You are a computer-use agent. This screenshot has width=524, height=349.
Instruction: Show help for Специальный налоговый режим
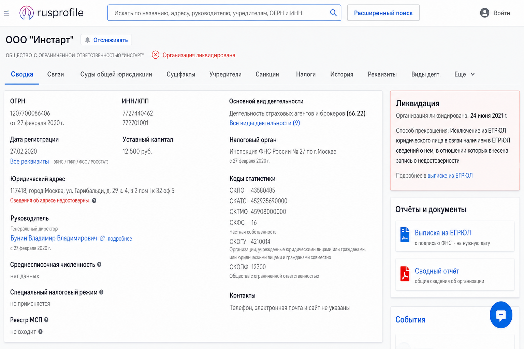(x=101, y=292)
